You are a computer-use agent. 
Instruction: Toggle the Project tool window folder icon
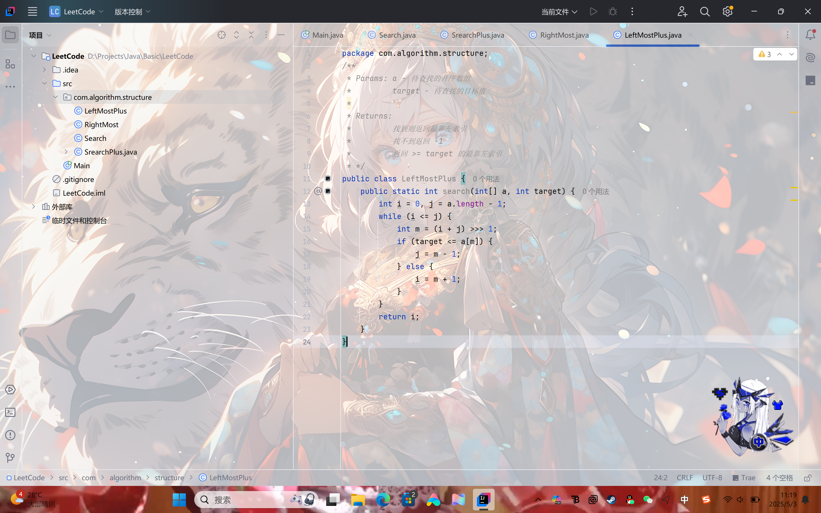pyautogui.click(x=10, y=35)
